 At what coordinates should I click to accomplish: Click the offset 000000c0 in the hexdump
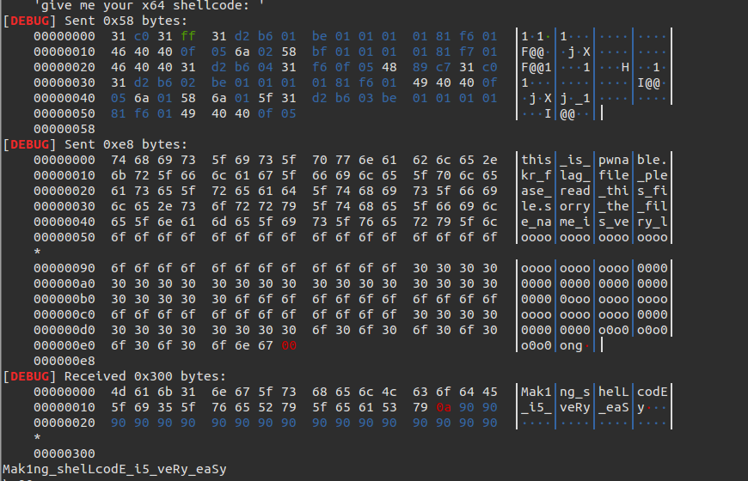coord(64,314)
